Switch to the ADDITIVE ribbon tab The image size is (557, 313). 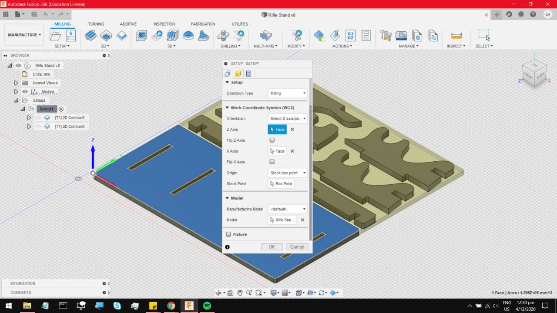pos(128,24)
